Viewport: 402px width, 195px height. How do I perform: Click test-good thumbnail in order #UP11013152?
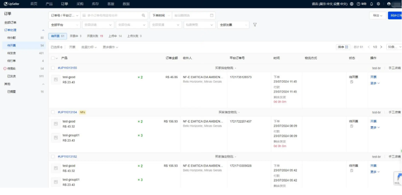point(55,168)
